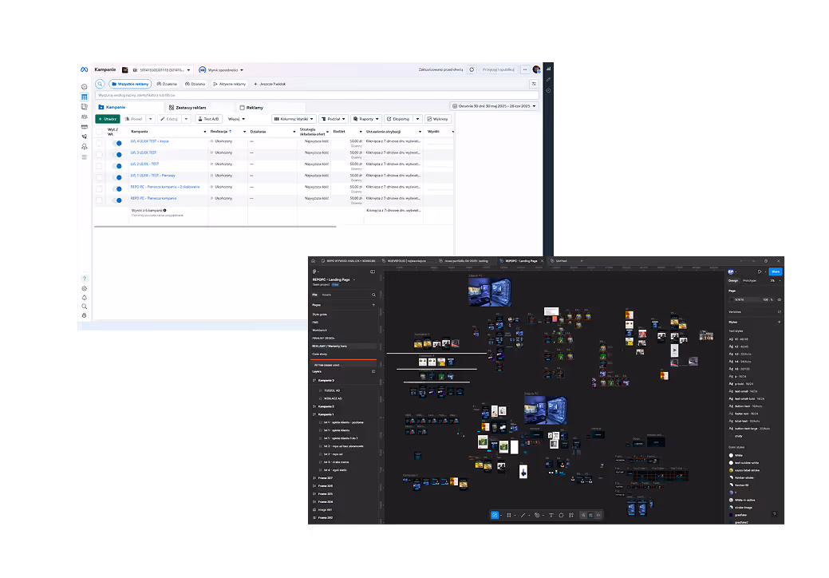This screenshot has width=829, height=578.
Task: Expand the Kolumny: Wyniki dropdown
Action: click(x=294, y=119)
